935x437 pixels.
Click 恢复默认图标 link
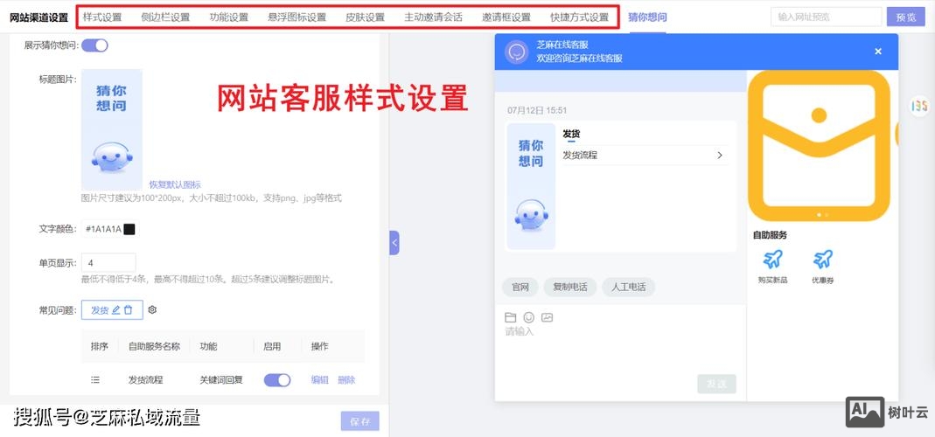[175, 184]
